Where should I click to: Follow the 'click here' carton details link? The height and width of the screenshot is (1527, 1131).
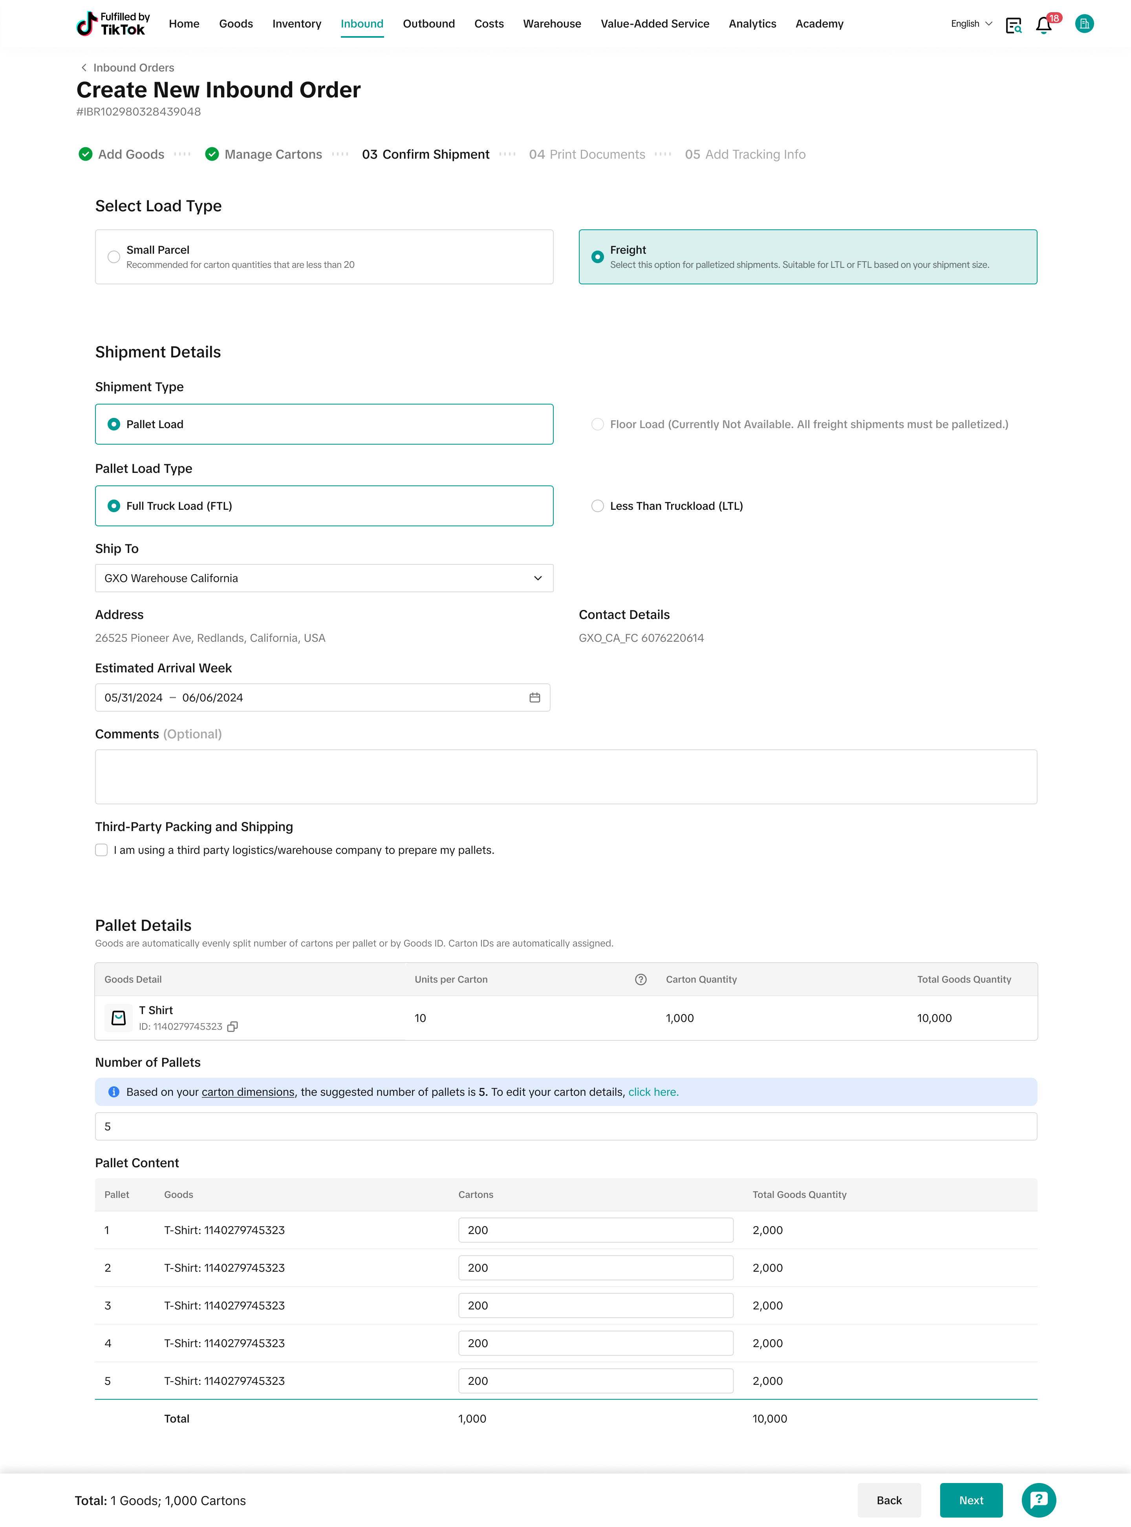[653, 1091]
